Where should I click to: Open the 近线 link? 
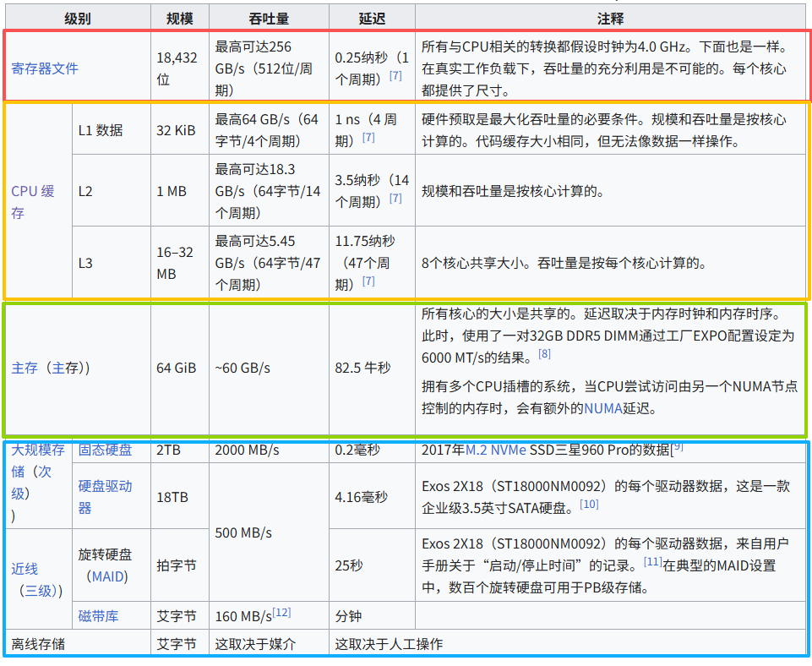click(25, 569)
